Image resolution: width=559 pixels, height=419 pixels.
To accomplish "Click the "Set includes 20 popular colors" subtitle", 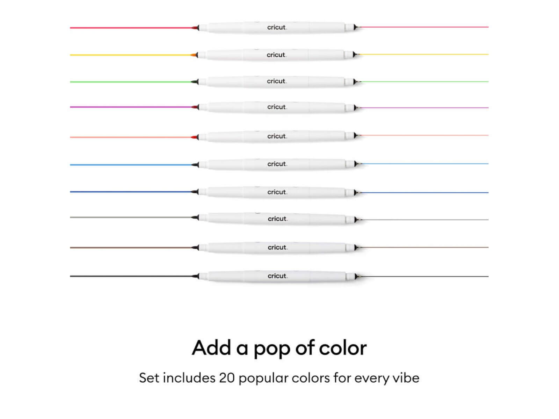I will tap(279, 378).
